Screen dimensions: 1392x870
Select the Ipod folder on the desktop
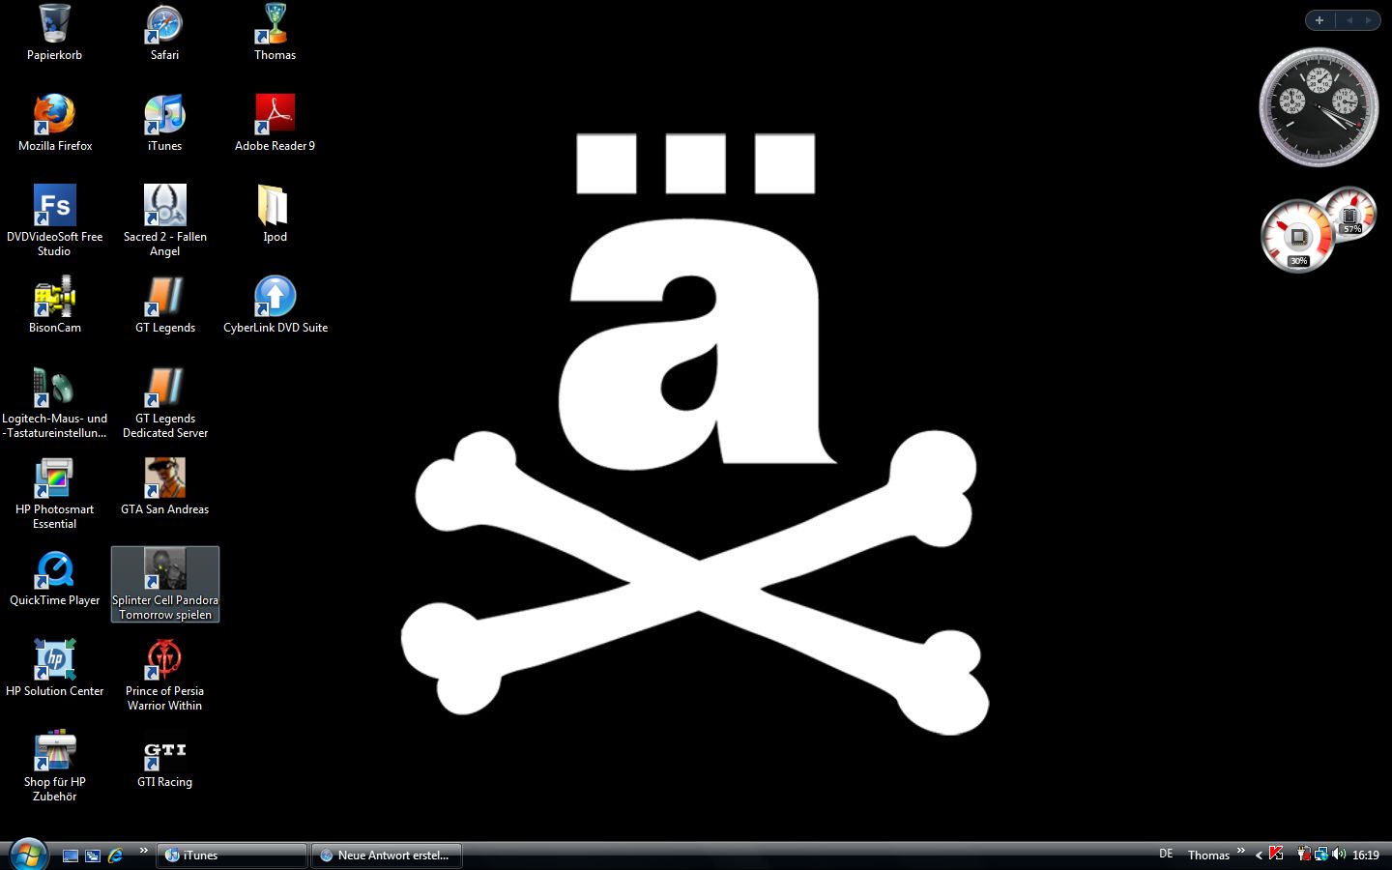(x=275, y=215)
